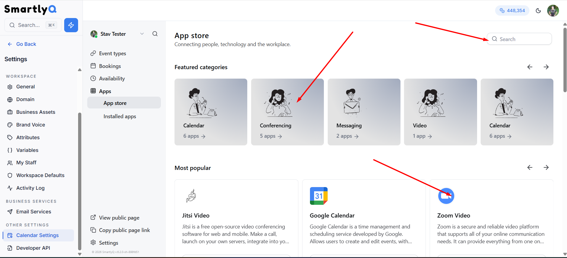567x258 pixels.
Task: Click the settings sidebar scrollbar
Action: [x=80, y=181]
